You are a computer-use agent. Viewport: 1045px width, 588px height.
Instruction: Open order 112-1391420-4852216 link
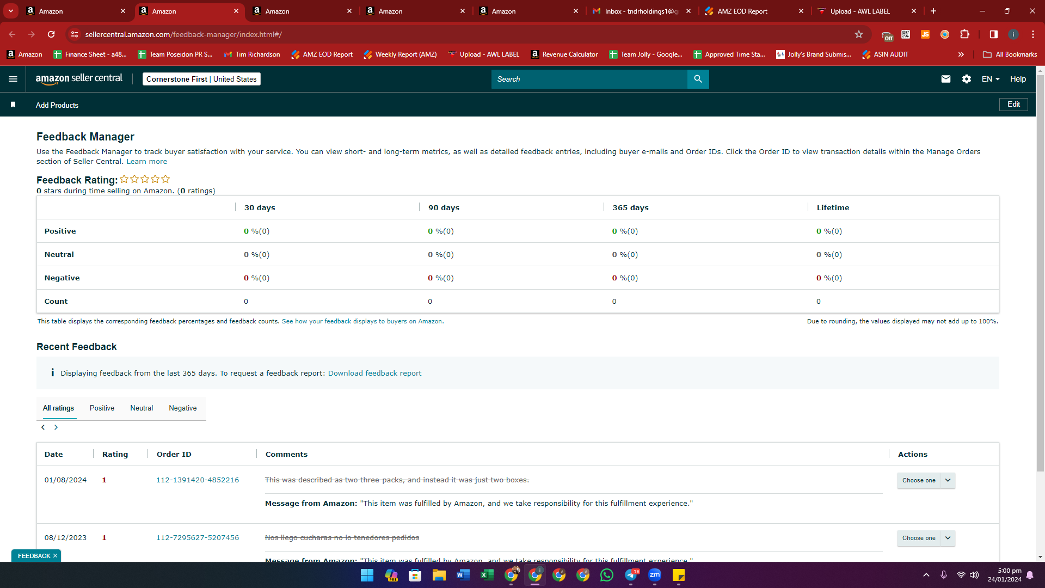[198, 480]
